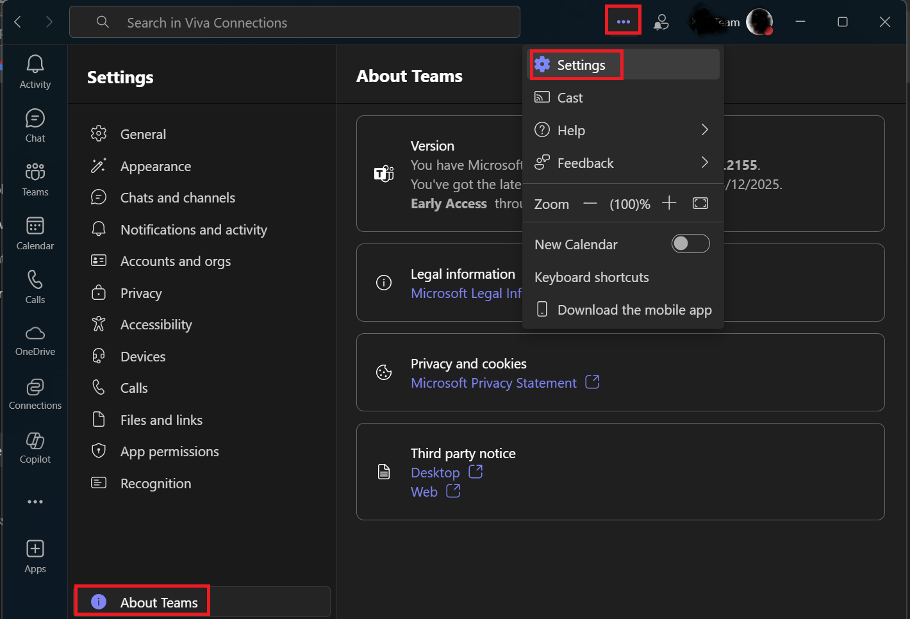
Task: Open more sidebar apps with the ellipsis
Action: click(35, 502)
